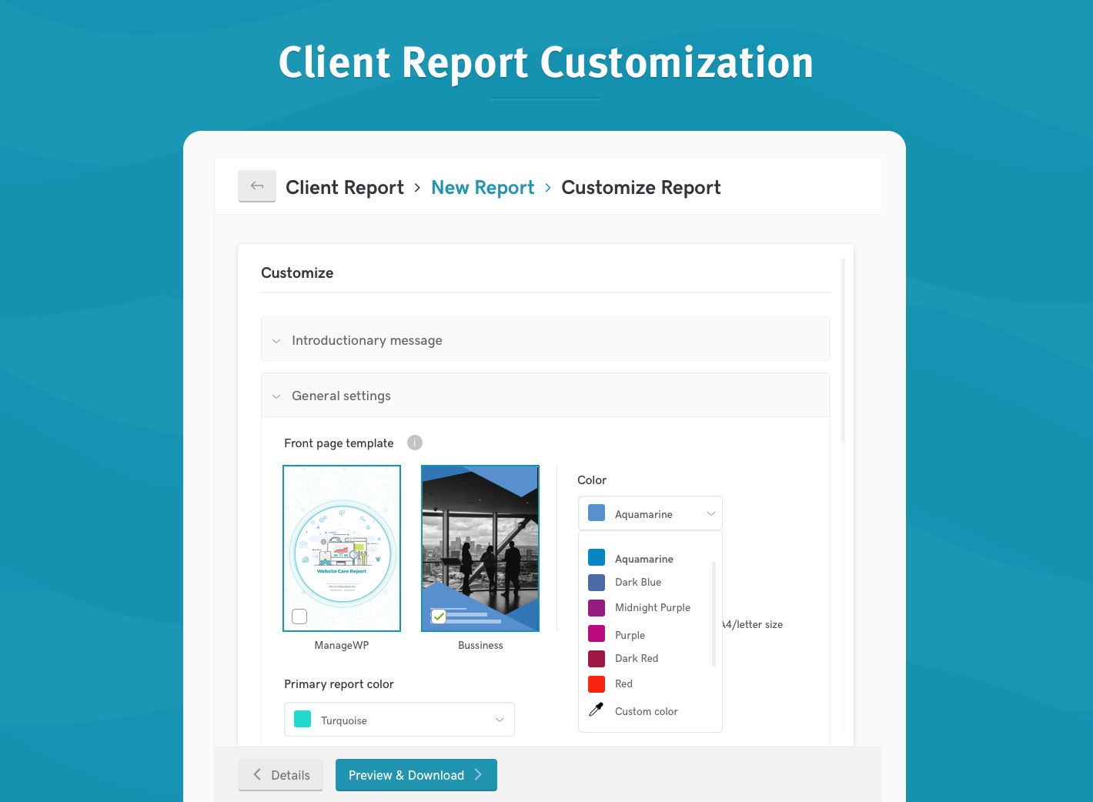Click the Preview & Download button
This screenshot has width=1093, height=802.
[416, 775]
